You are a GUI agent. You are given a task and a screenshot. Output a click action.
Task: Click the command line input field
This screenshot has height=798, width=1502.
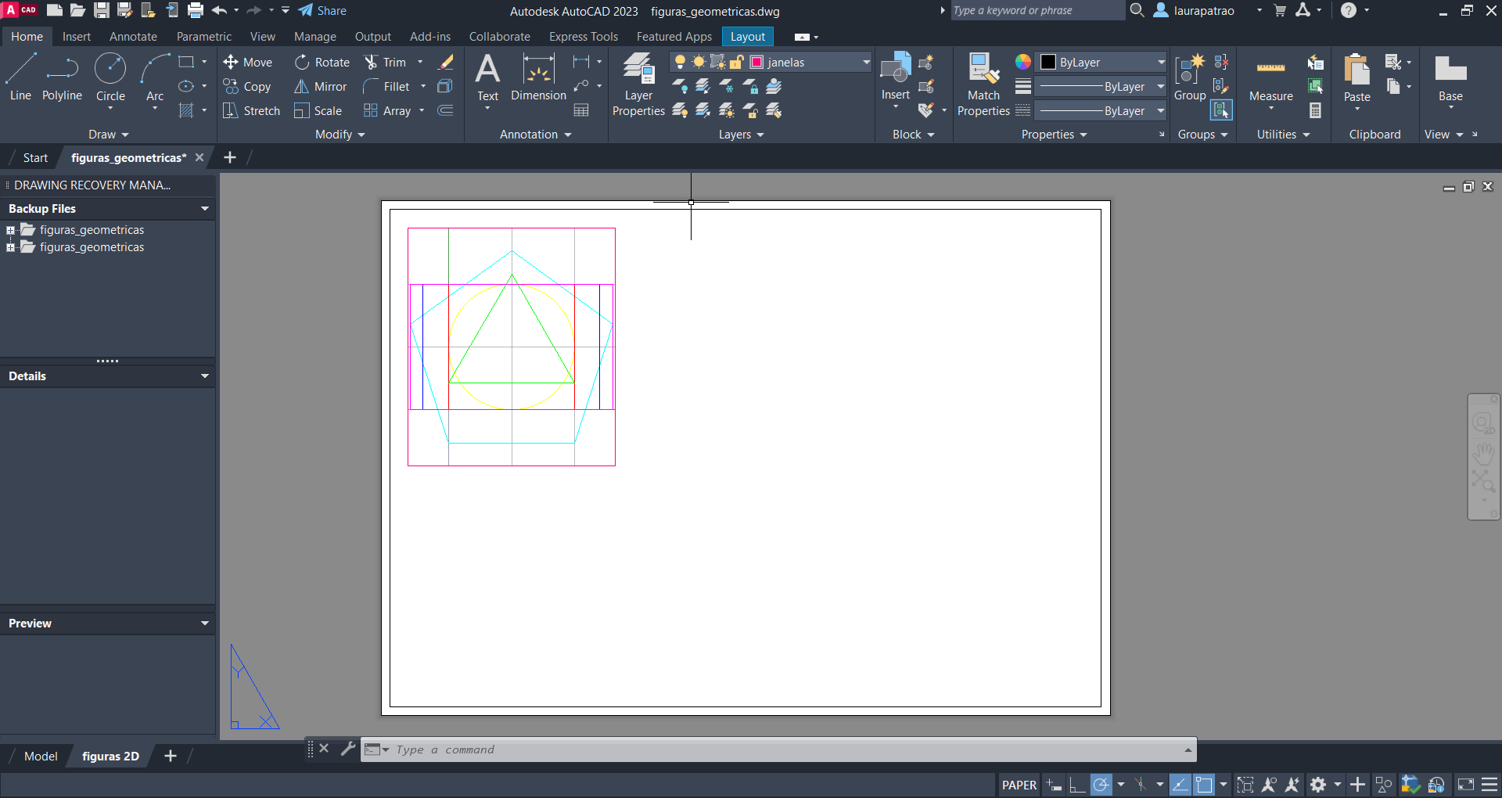pos(786,749)
